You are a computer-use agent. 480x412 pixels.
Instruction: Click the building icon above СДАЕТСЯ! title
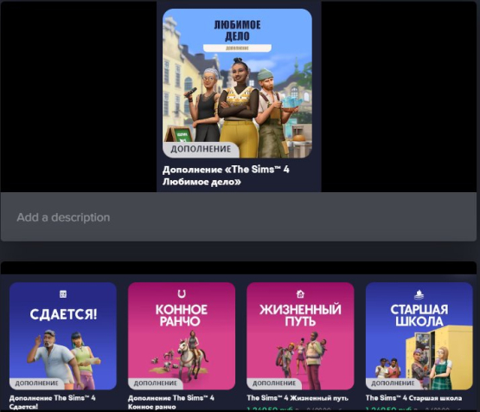click(x=63, y=294)
